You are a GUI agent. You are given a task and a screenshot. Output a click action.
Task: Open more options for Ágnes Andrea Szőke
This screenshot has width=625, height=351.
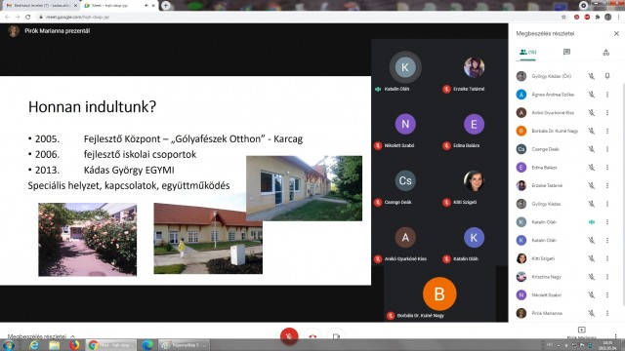click(x=607, y=95)
